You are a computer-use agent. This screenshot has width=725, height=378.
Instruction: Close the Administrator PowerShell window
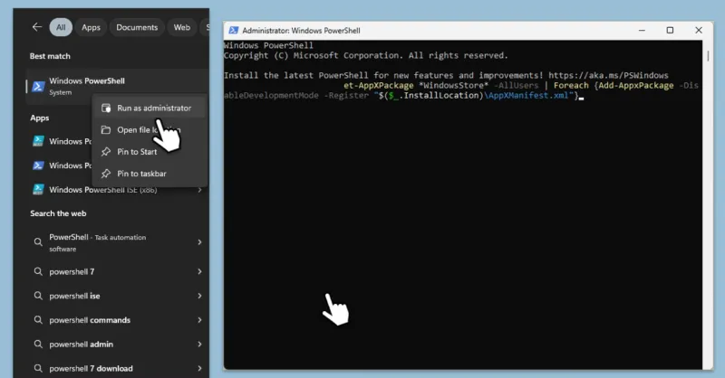pyautogui.click(x=699, y=30)
